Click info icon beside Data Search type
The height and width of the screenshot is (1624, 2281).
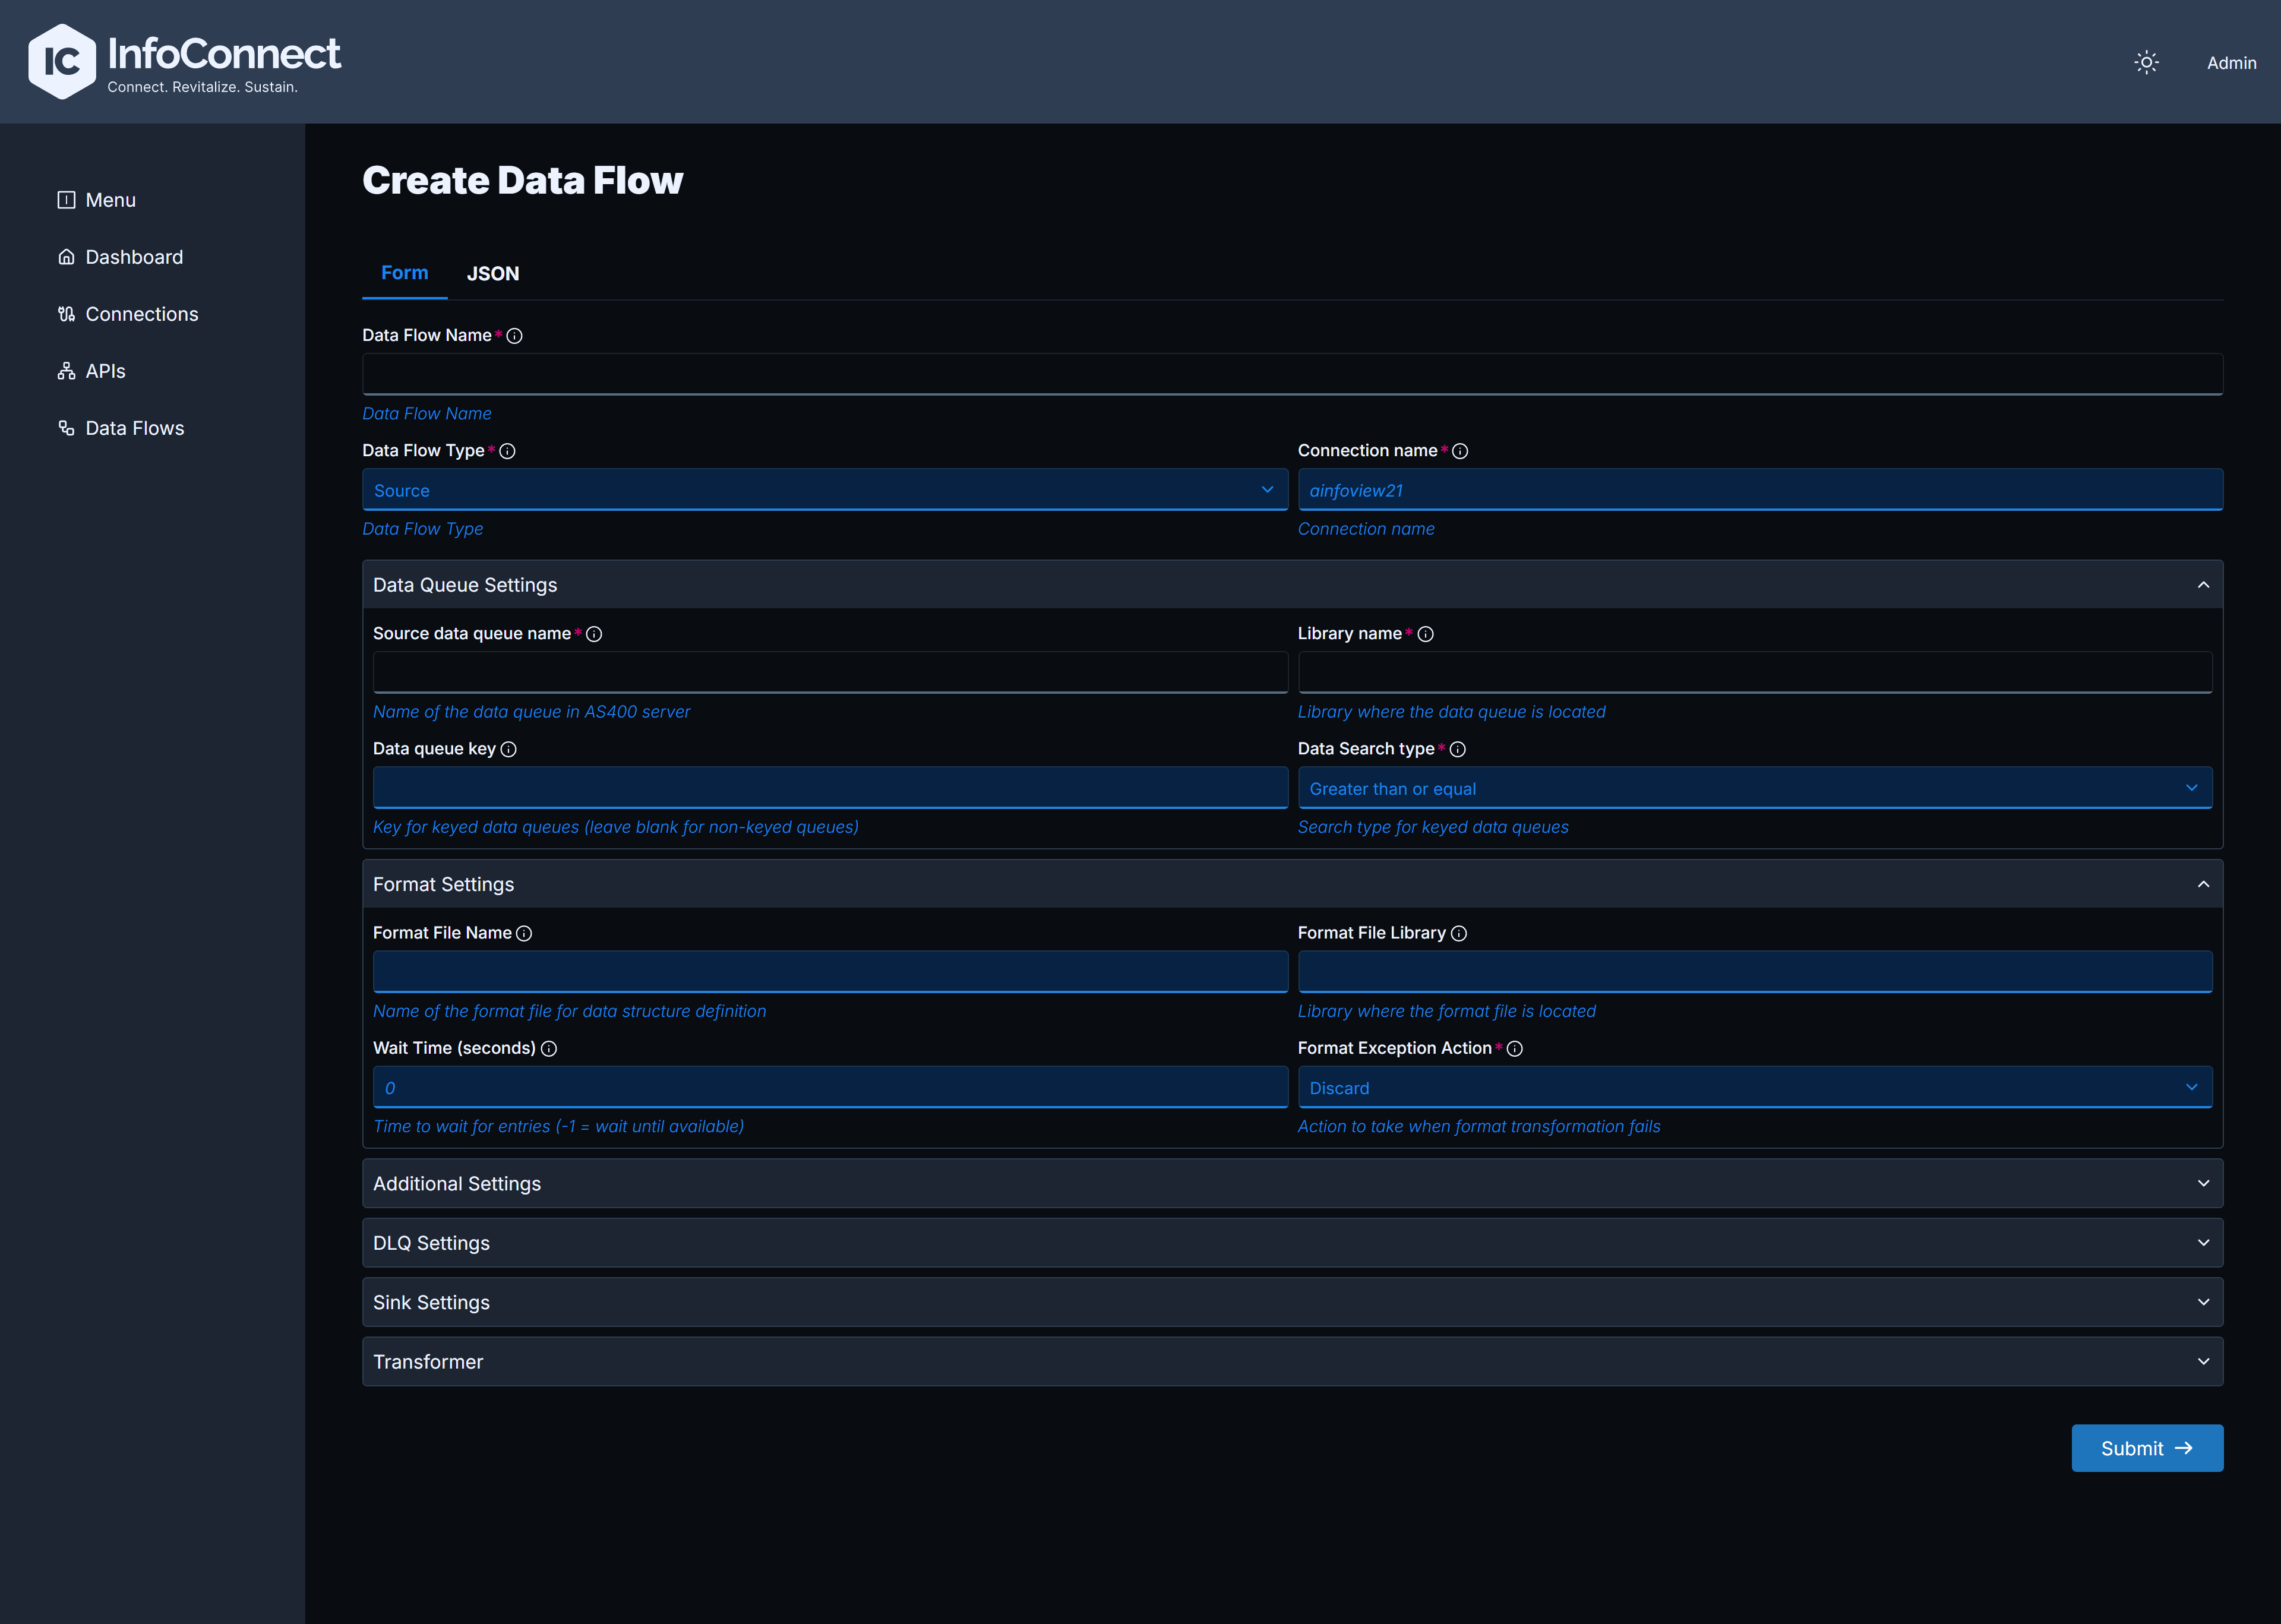pos(1458,749)
